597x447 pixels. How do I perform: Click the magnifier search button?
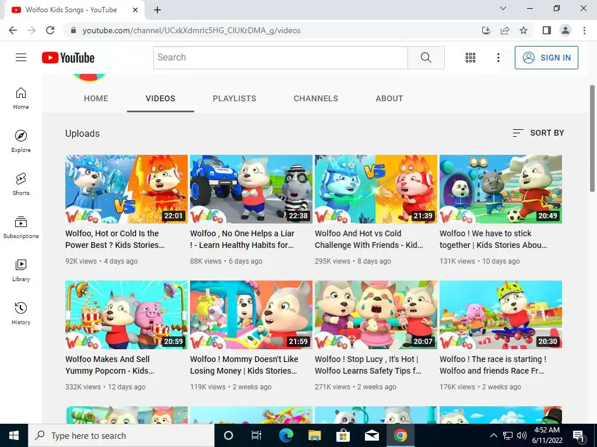(x=426, y=58)
